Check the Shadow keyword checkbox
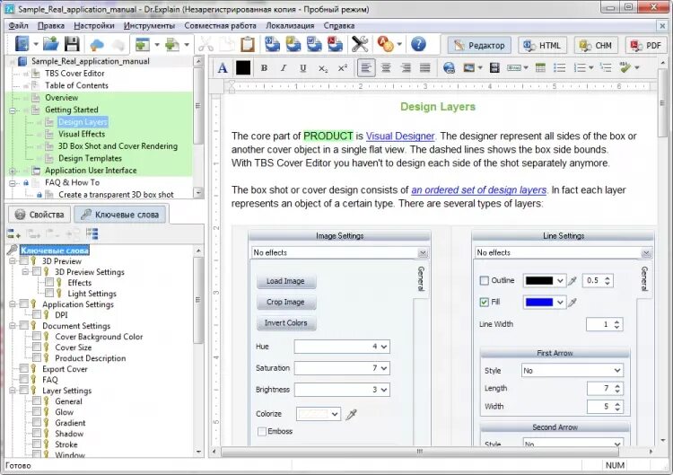673x475 pixels. tap(37, 433)
